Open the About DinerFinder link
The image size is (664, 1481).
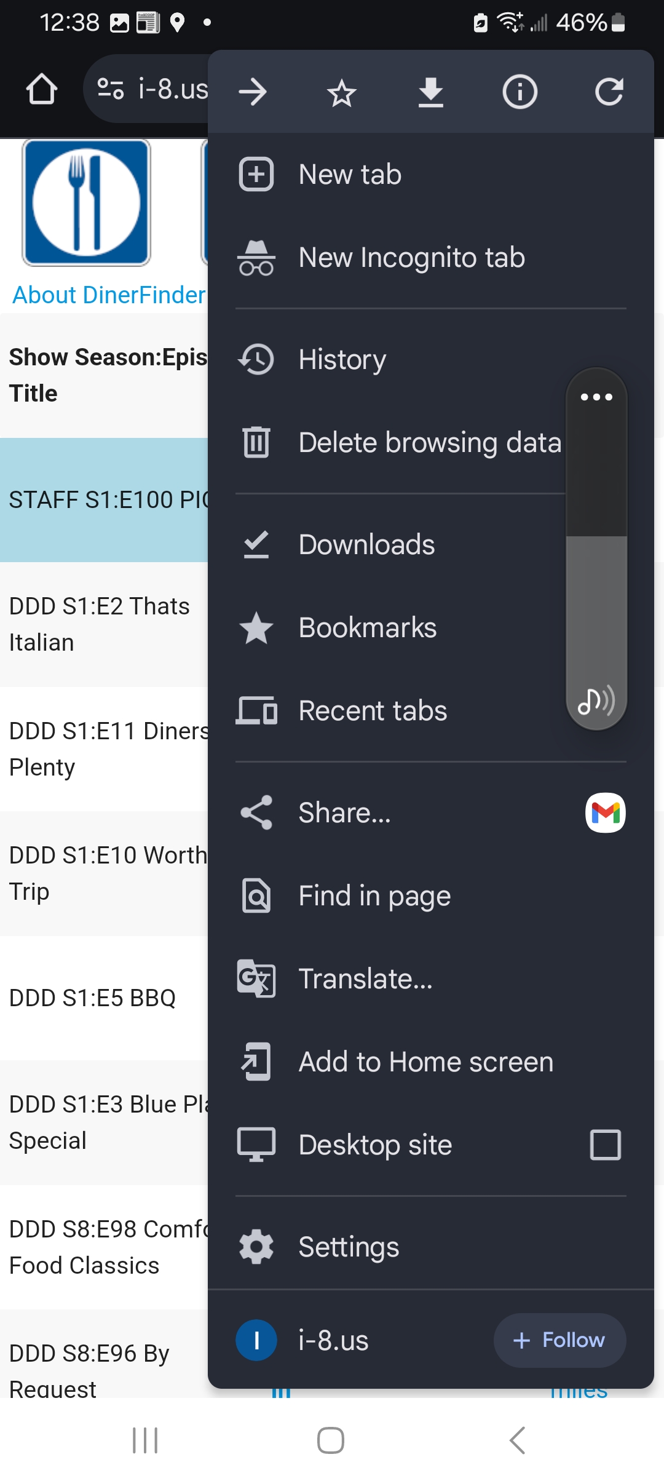point(109,295)
